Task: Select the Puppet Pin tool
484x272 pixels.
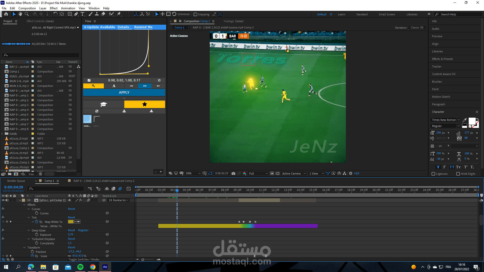Action: click(119, 14)
